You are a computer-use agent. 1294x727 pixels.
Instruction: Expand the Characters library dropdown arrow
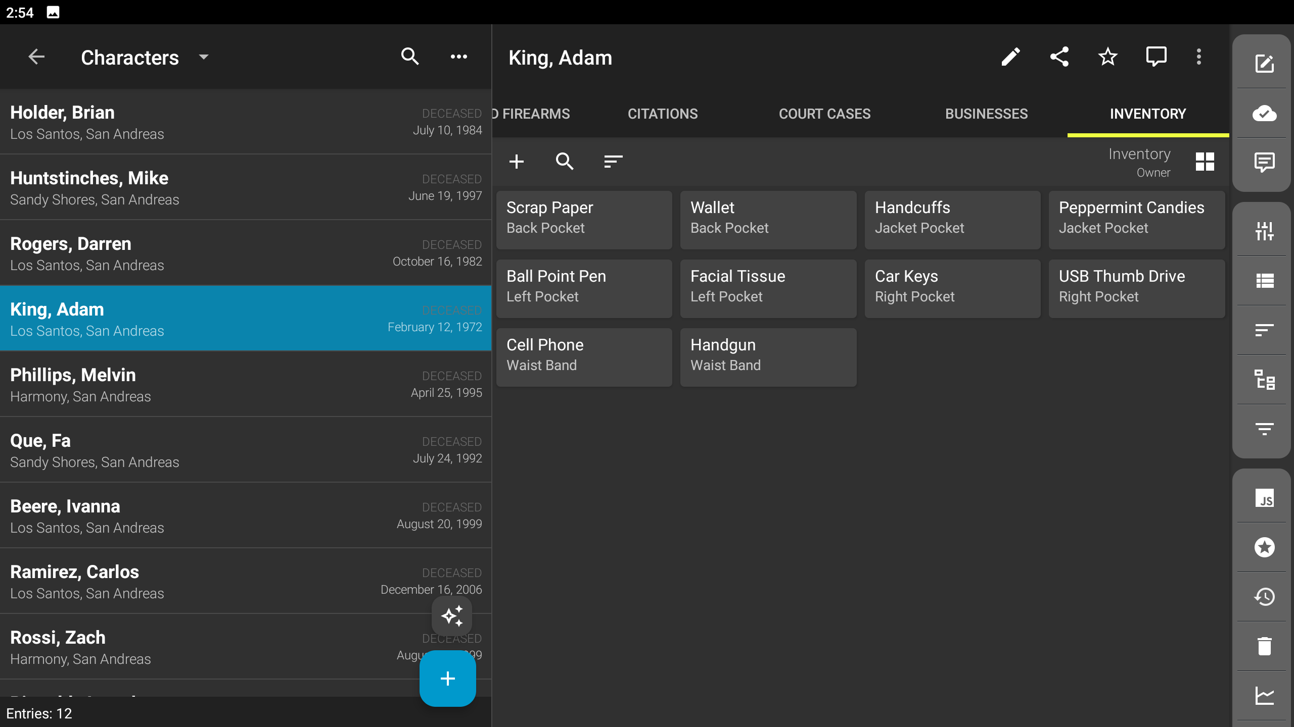pos(204,57)
